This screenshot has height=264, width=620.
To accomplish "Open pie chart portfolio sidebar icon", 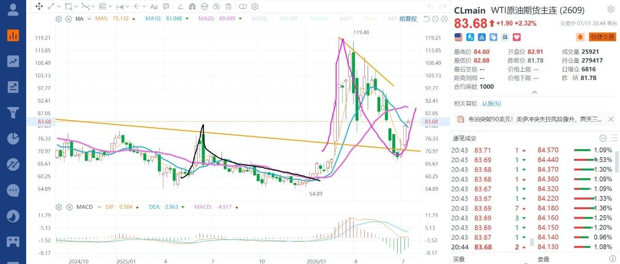I will [x=13, y=139].
